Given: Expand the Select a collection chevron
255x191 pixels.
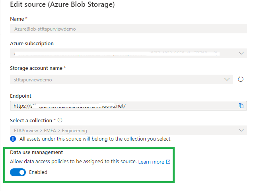Looking at the screenshot, I should pyautogui.click(x=241, y=130).
